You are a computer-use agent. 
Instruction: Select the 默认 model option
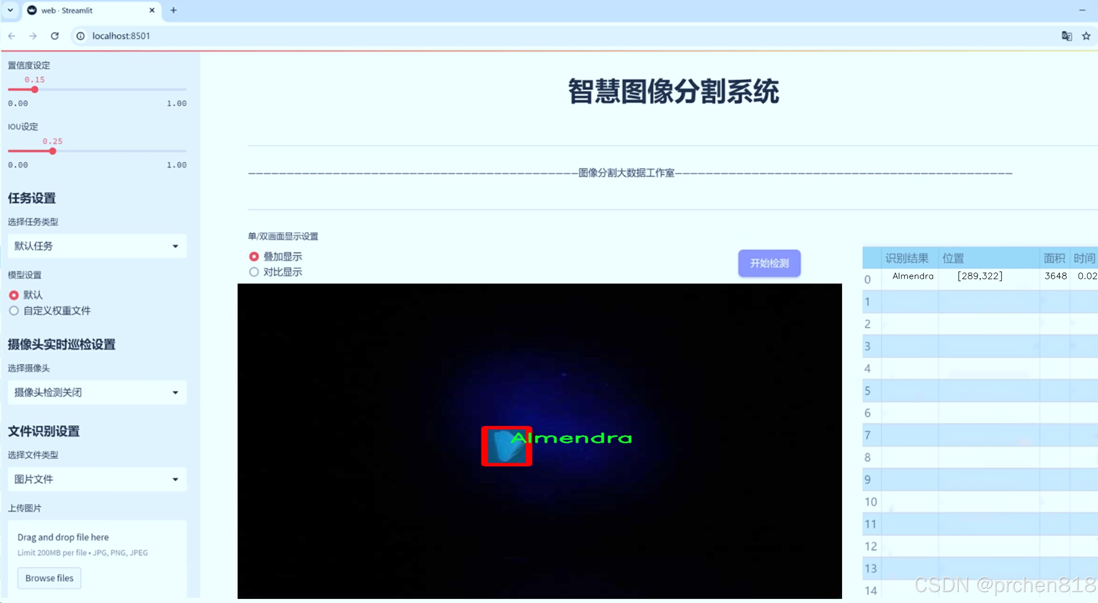pyautogui.click(x=14, y=295)
